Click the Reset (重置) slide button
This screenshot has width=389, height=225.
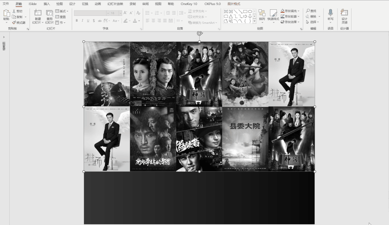[60, 17]
